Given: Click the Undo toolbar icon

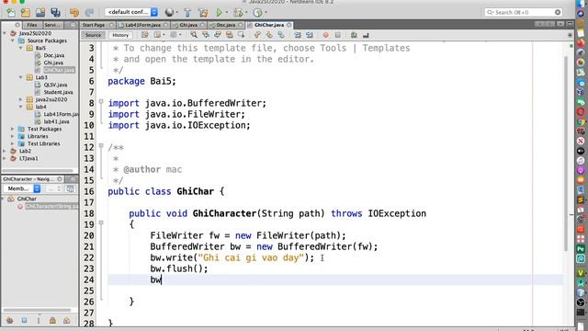Looking at the screenshot, I should pyautogui.click(x=73, y=12).
